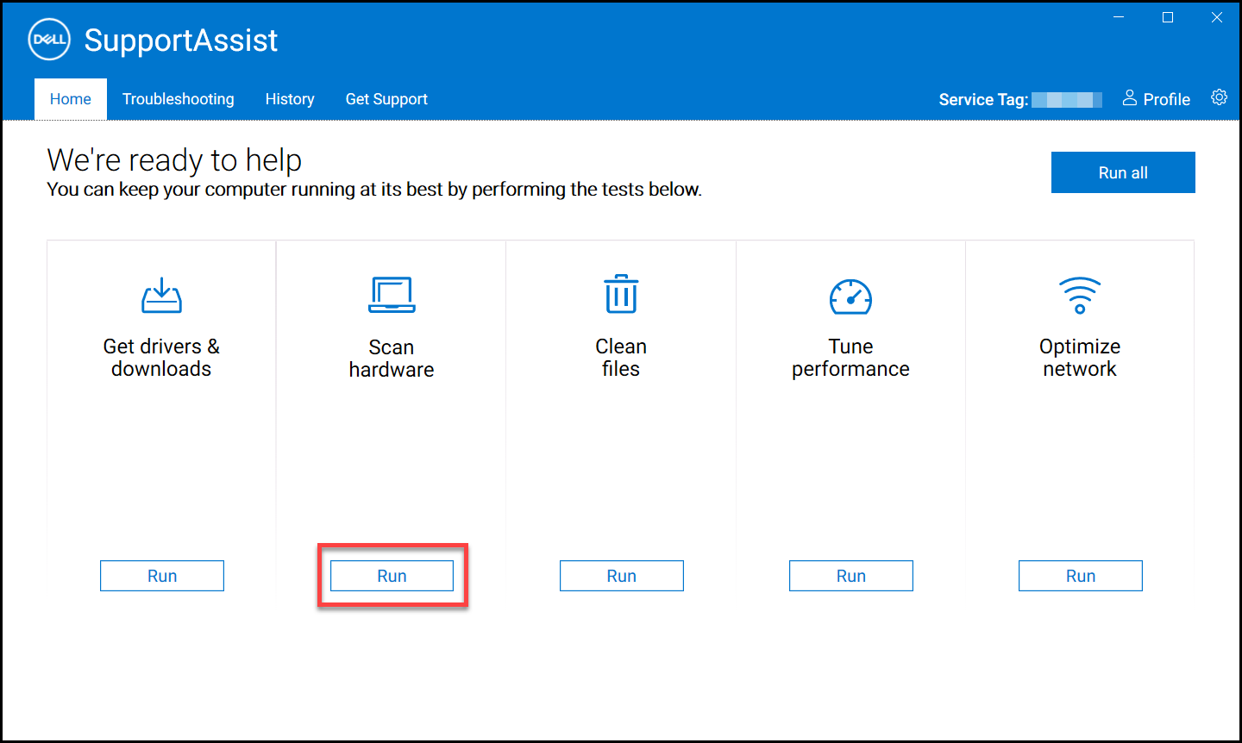Viewport: 1242px width, 743px height.
Task: Switch to the Troubleshooting tab
Action: [x=179, y=98]
